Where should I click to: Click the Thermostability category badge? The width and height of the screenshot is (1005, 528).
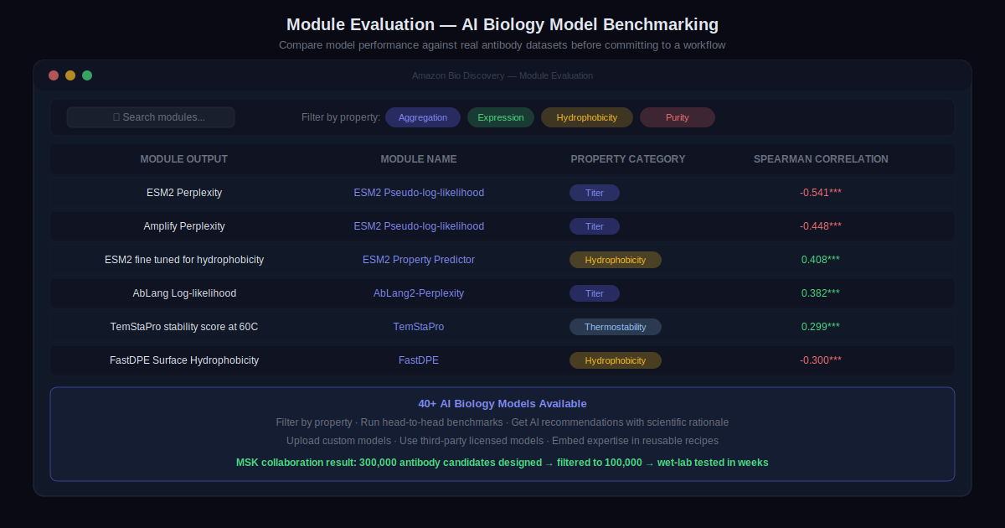[x=616, y=327]
